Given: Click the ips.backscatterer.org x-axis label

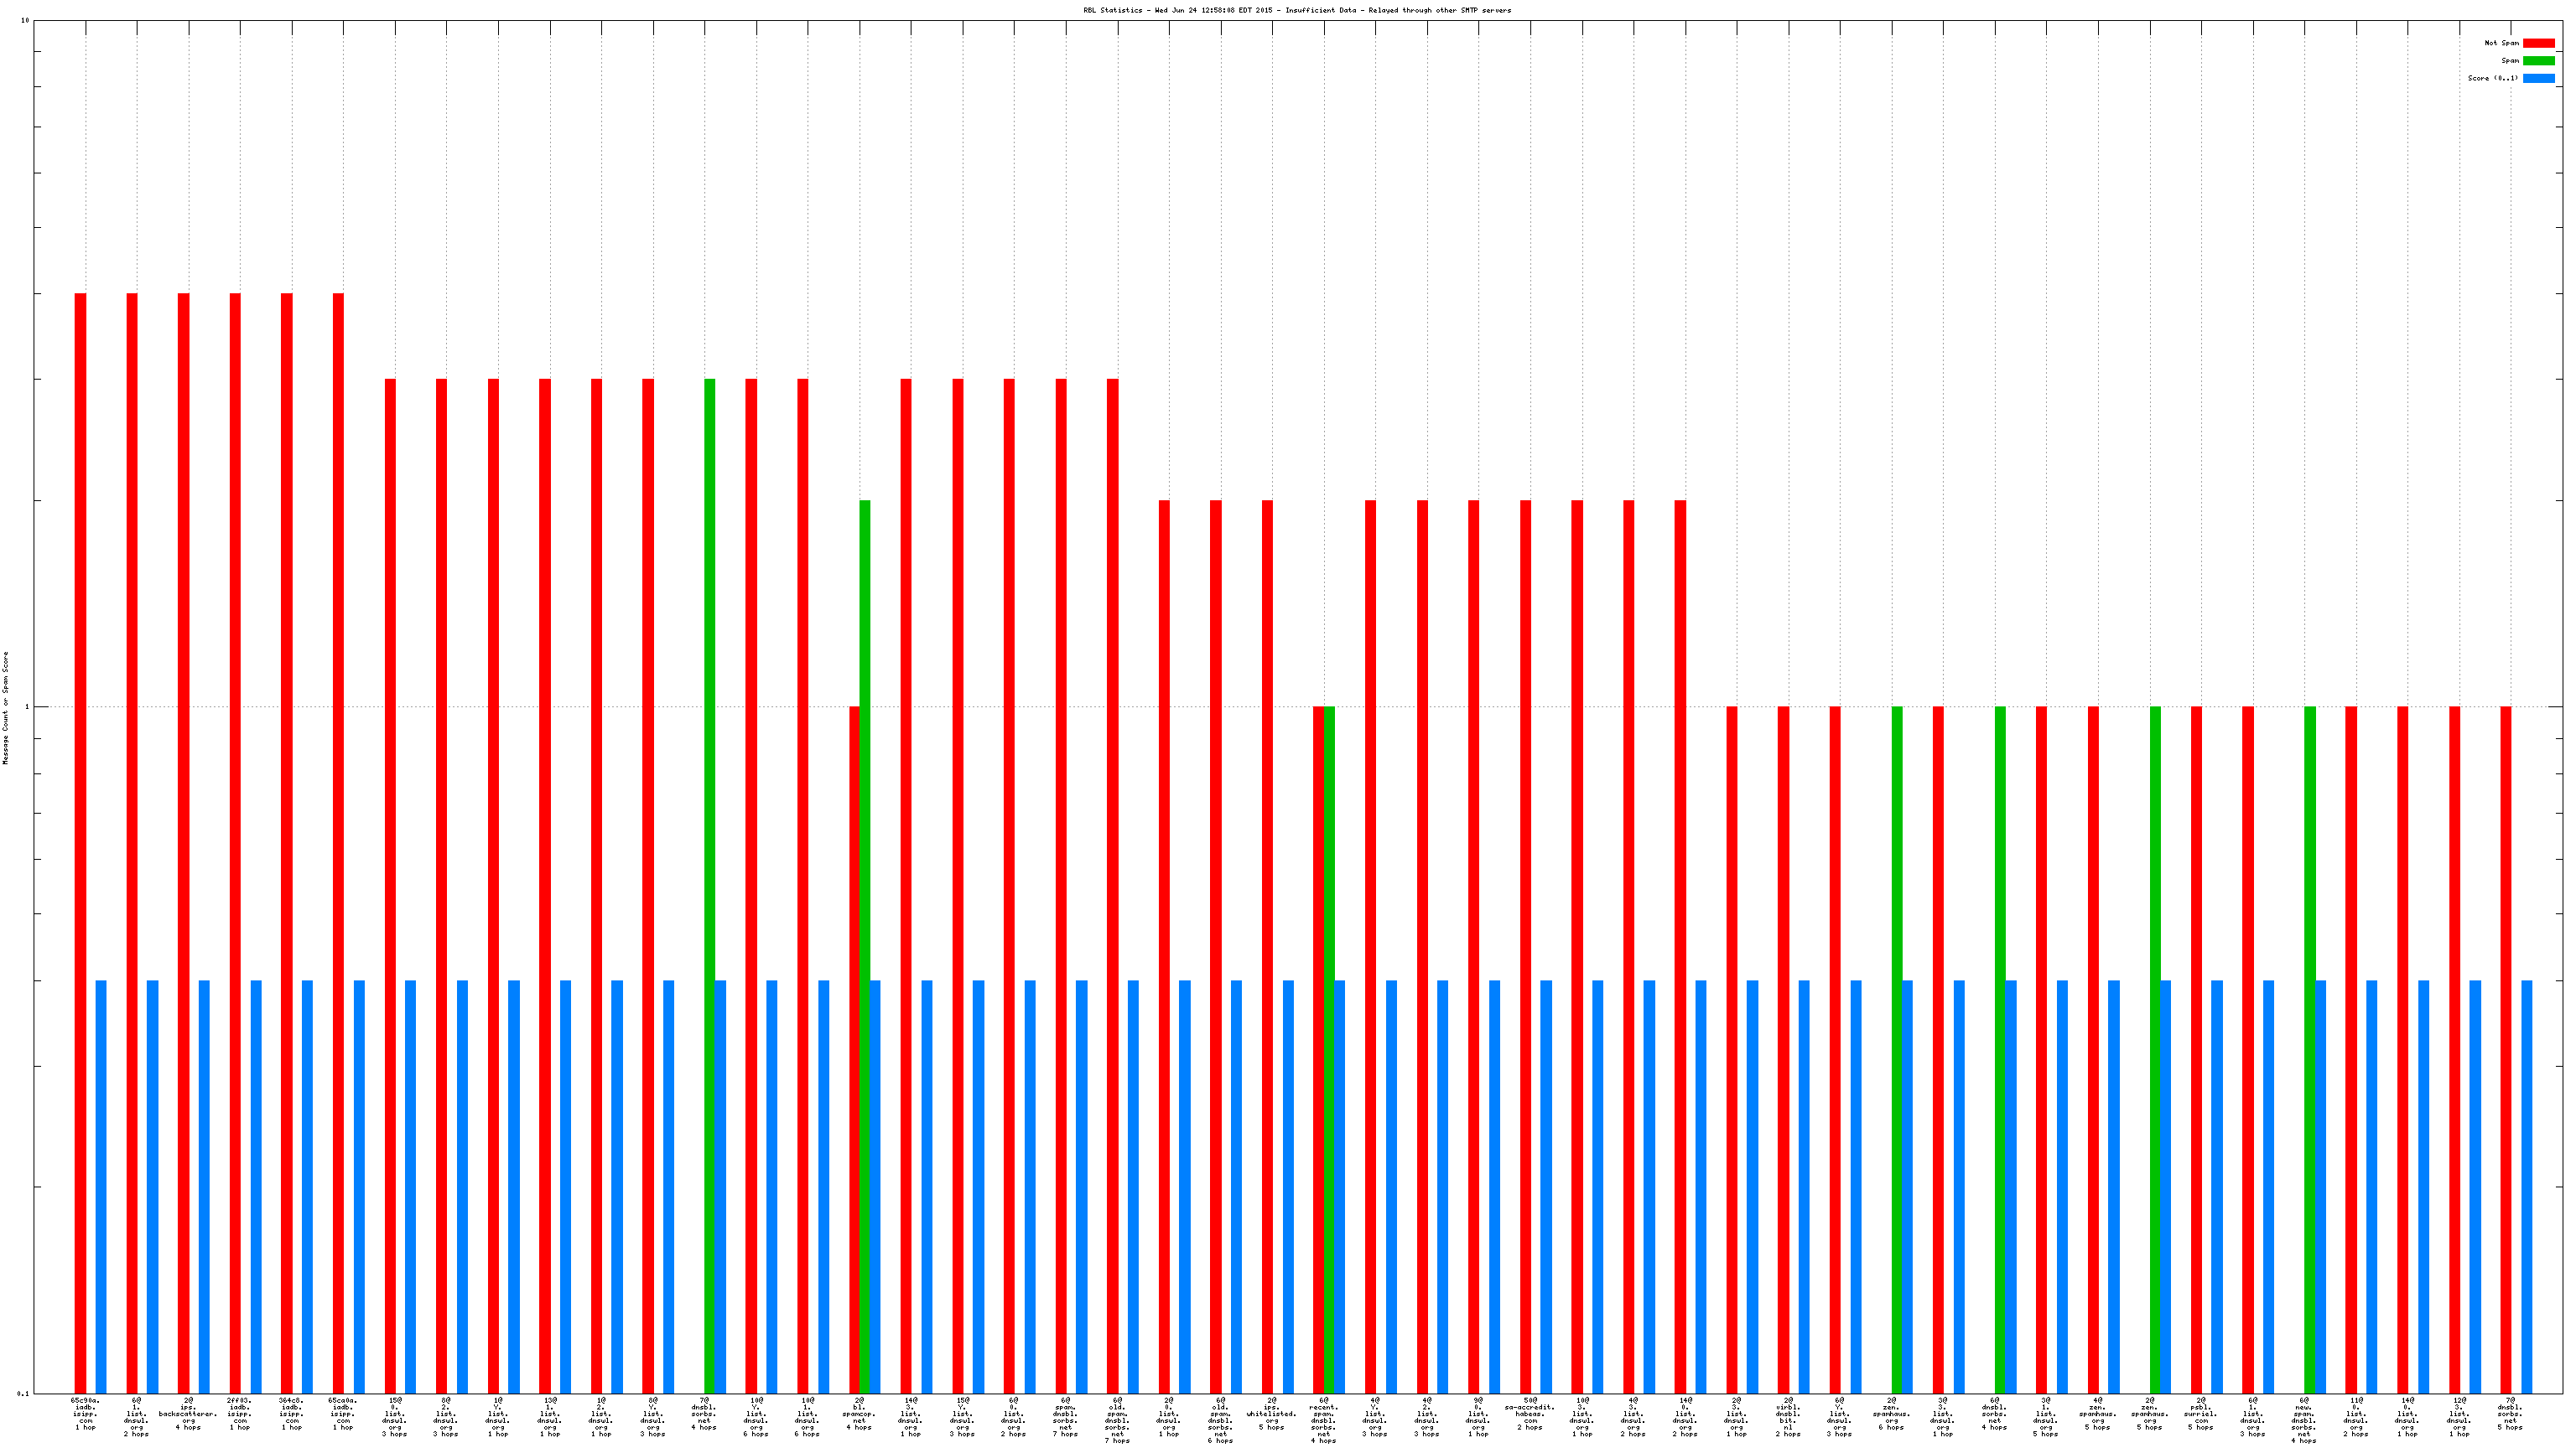Looking at the screenshot, I should coord(188,1413).
